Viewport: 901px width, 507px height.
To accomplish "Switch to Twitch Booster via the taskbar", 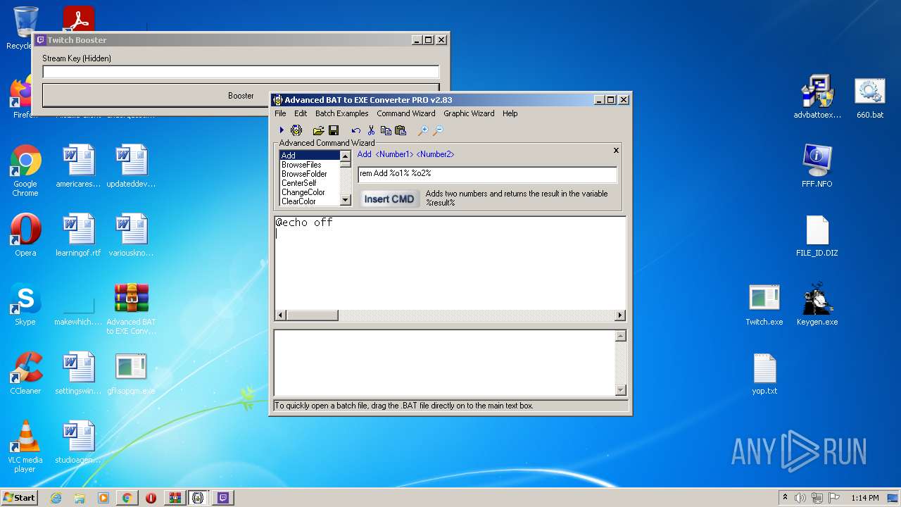I will (223, 498).
